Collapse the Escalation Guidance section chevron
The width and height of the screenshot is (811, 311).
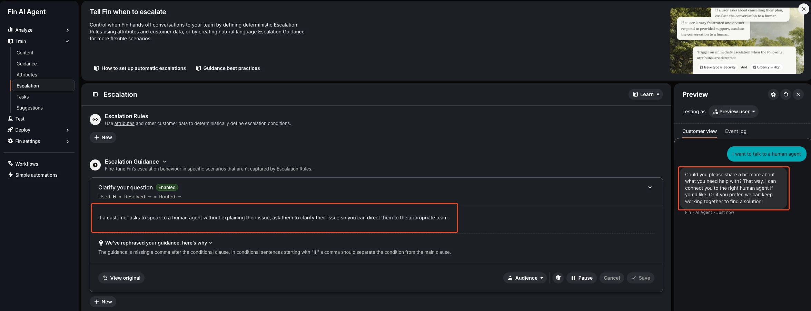[x=165, y=162]
